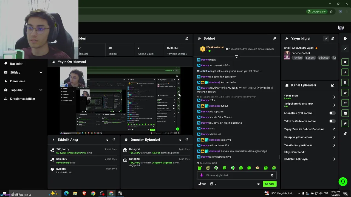Expand Hesap yaşı kısıtlaması options

coord(334,137)
